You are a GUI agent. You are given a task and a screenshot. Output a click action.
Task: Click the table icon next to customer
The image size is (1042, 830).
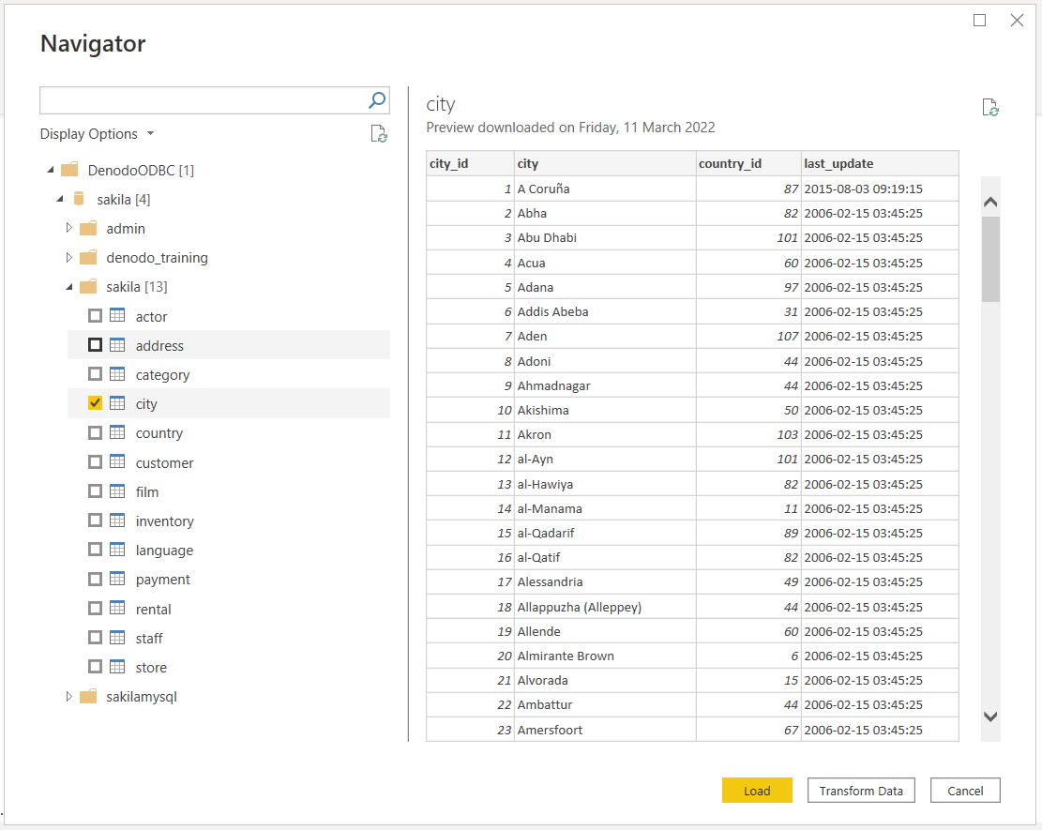[116, 462]
